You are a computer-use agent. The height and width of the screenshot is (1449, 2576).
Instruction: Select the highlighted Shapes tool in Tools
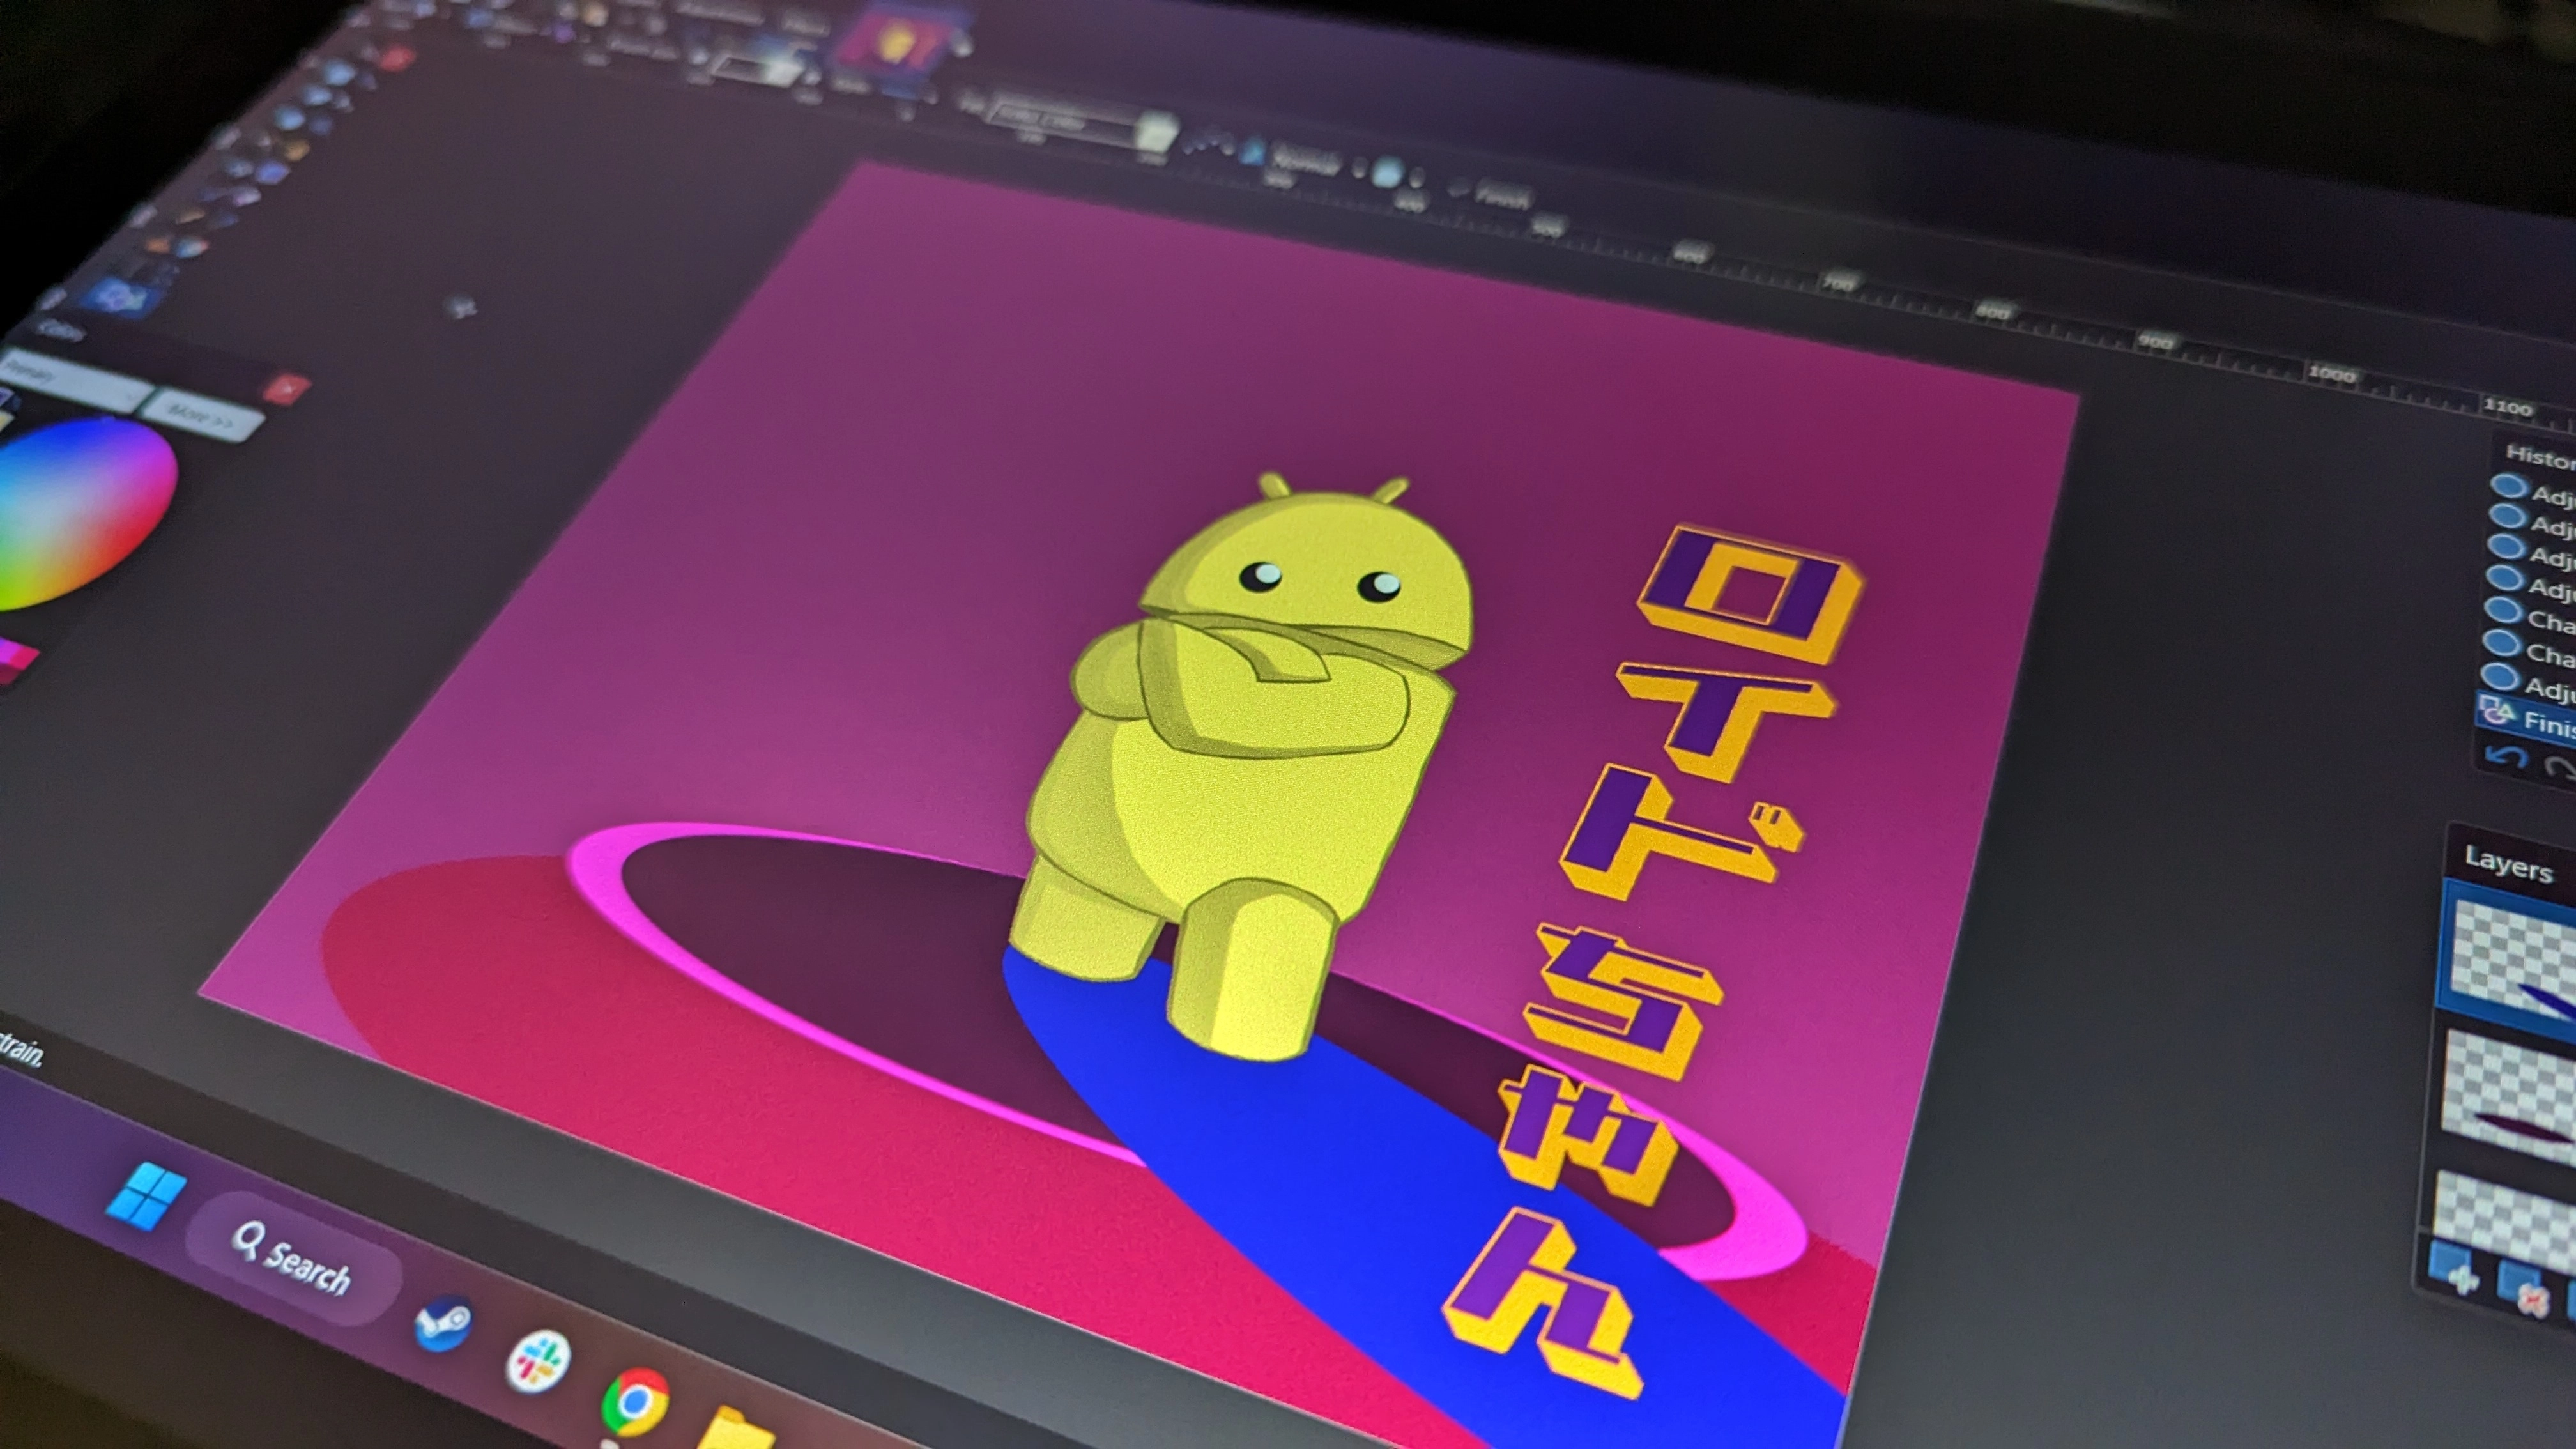point(121,296)
